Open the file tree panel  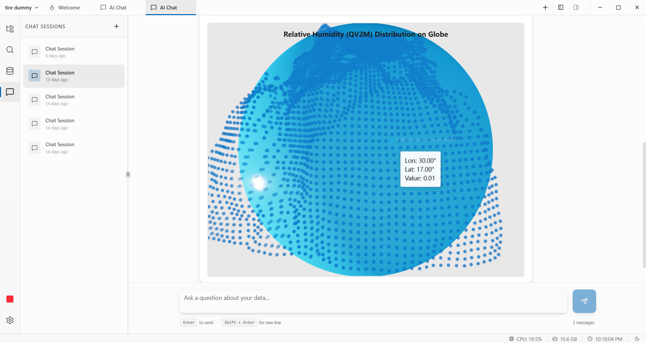tap(10, 29)
